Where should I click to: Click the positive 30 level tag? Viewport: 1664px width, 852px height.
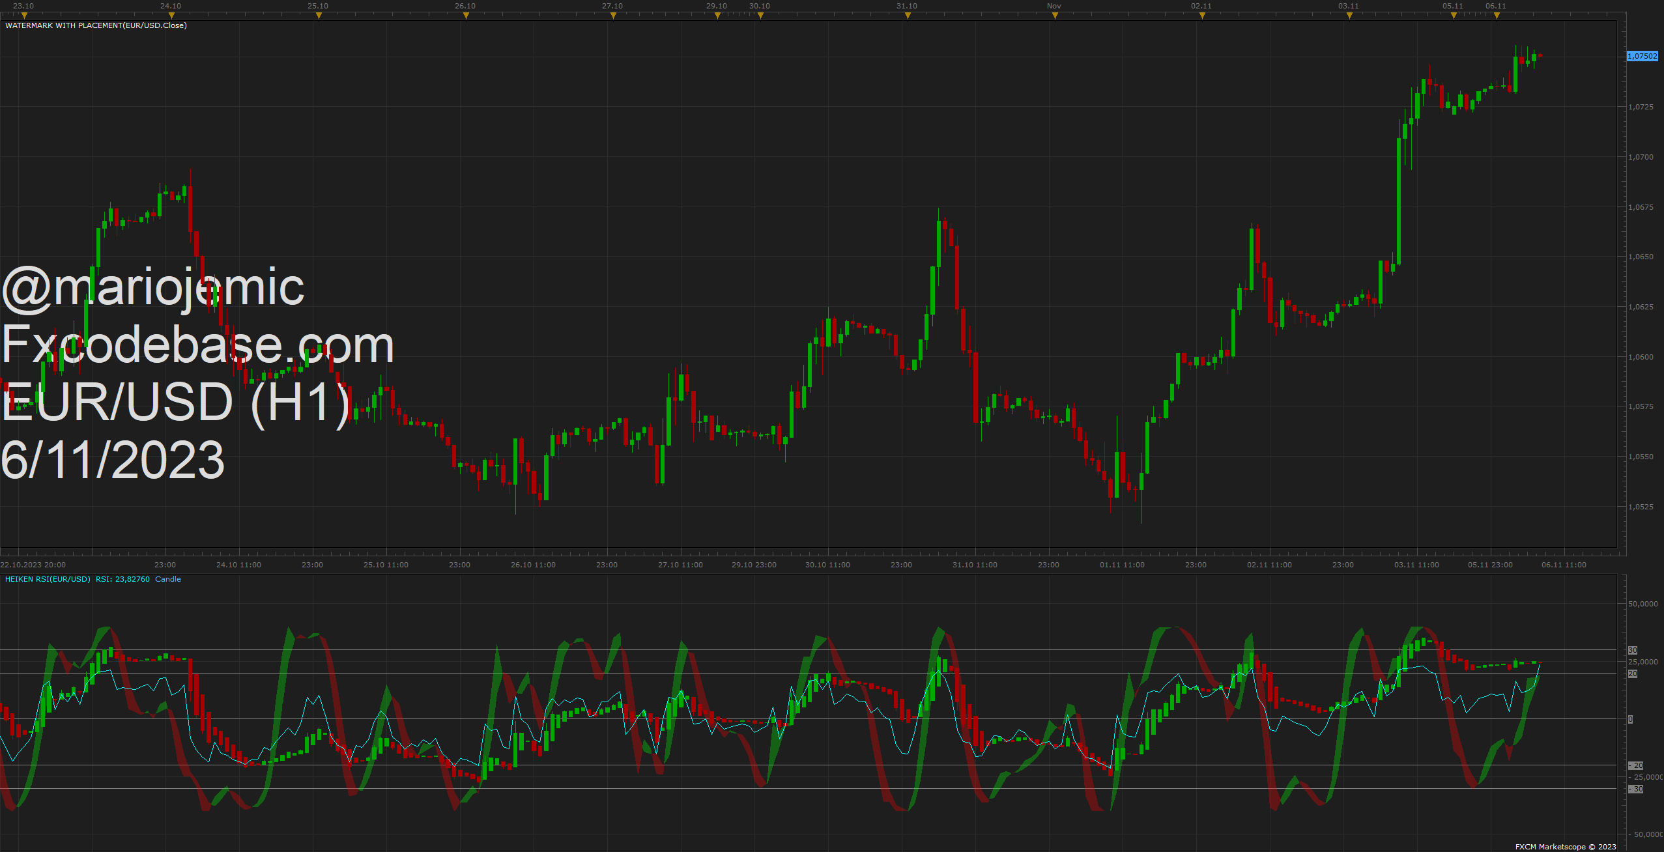1633,650
